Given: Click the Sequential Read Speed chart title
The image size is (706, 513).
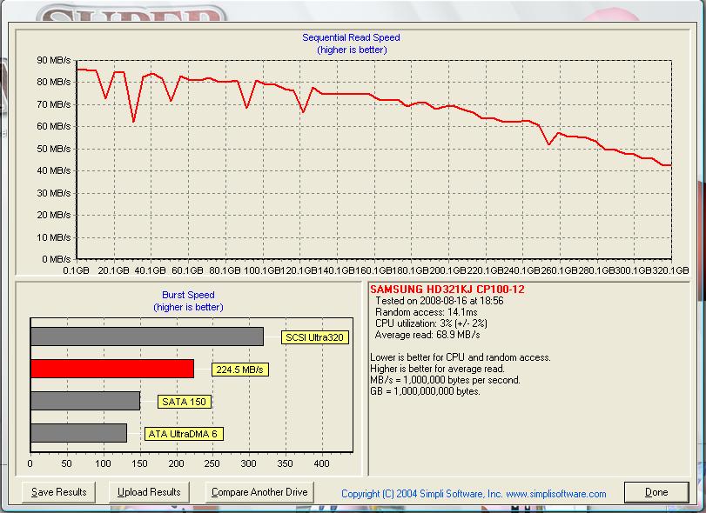Looking at the screenshot, I should click(351, 37).
